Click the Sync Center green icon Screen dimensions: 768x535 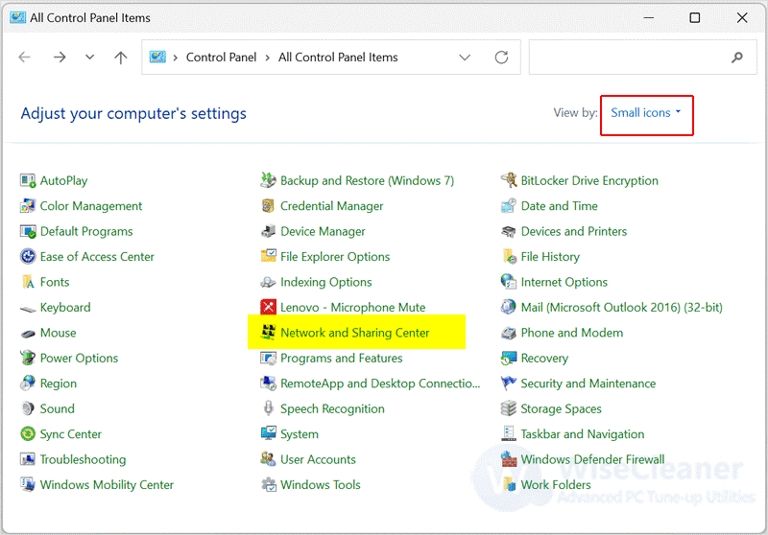28,433
